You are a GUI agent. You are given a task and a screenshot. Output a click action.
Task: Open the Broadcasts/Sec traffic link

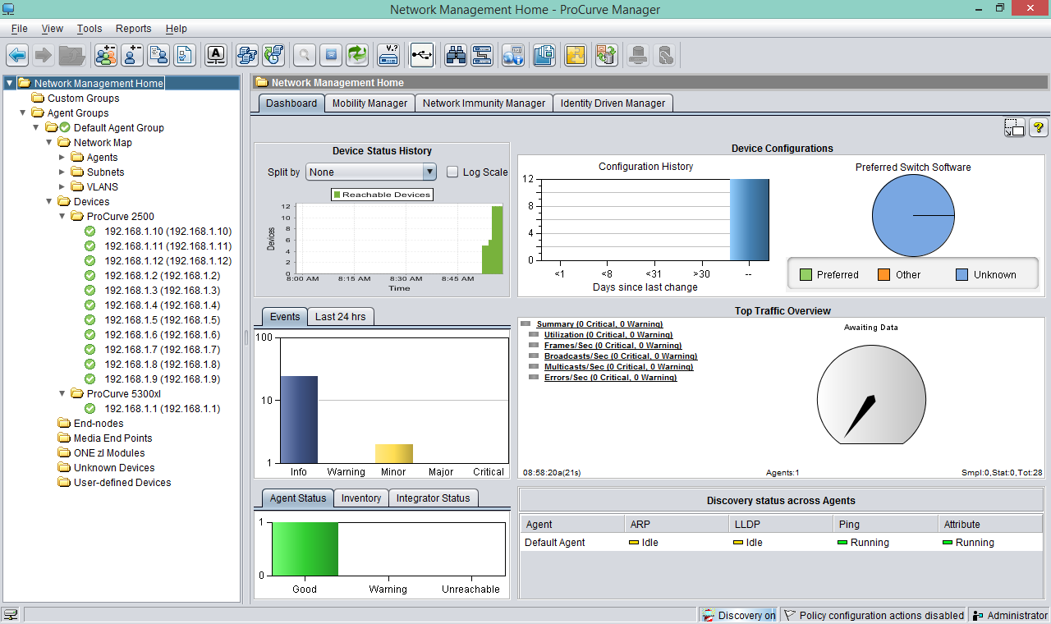click(x=620, y=356)
